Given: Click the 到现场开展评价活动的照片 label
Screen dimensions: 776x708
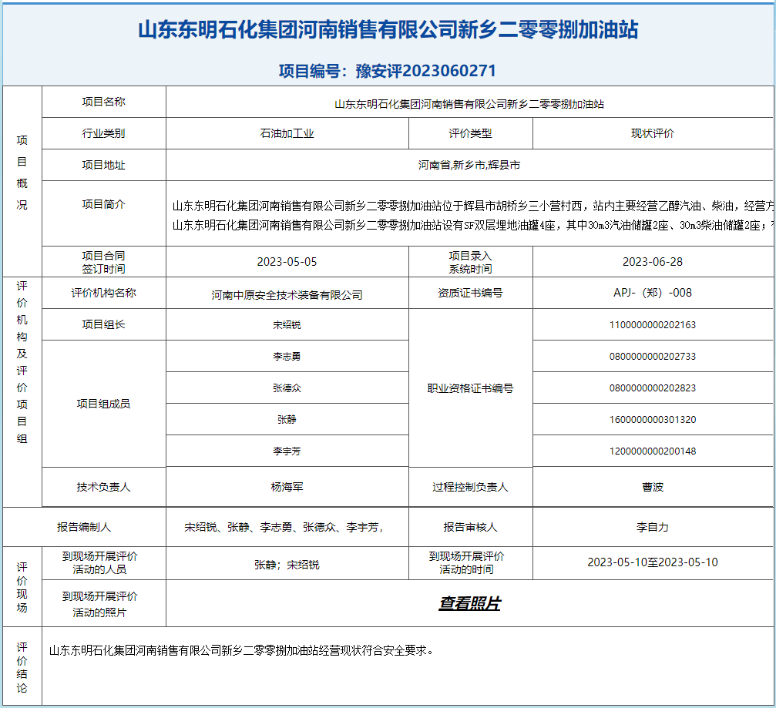Looking at the screenshot, I should [x=99, y=604].
